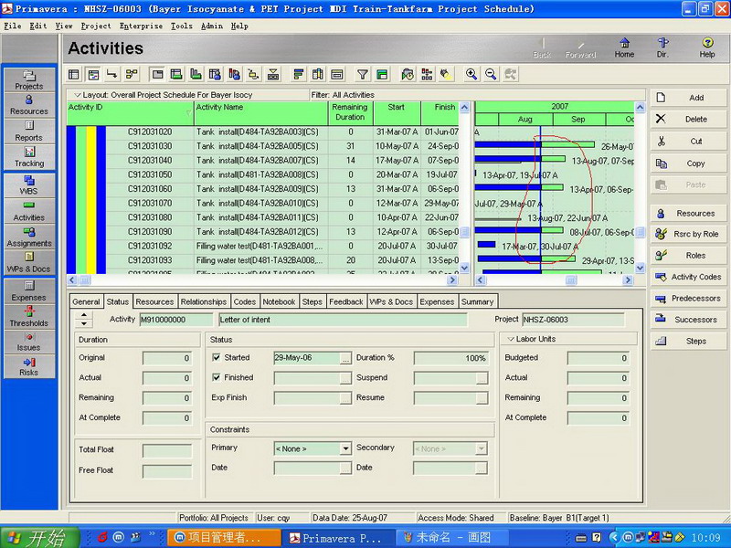Collapse the Labor Units section header
This screenshot has height=548, width=731.
click(511, 339)
